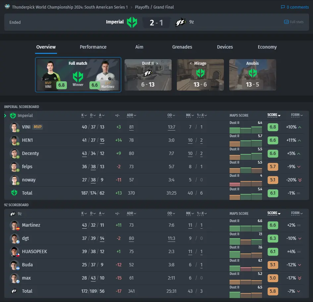Click HEN1's player avatar
The image size is (313, 302).
[x=14, y=140]
